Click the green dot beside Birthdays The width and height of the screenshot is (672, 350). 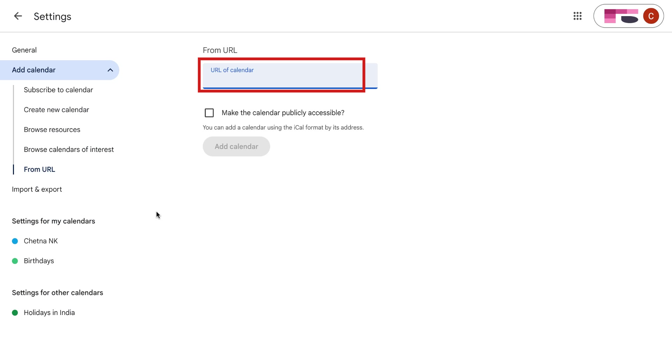point(15,261)
